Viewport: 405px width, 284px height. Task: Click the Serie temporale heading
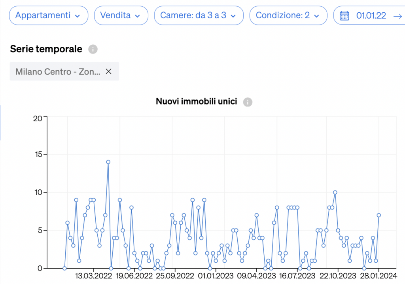pos(46,49)
